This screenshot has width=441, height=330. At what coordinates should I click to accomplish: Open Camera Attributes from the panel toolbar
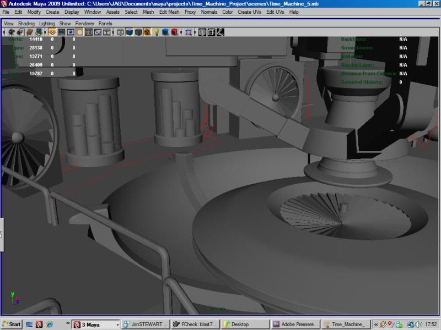20,32
